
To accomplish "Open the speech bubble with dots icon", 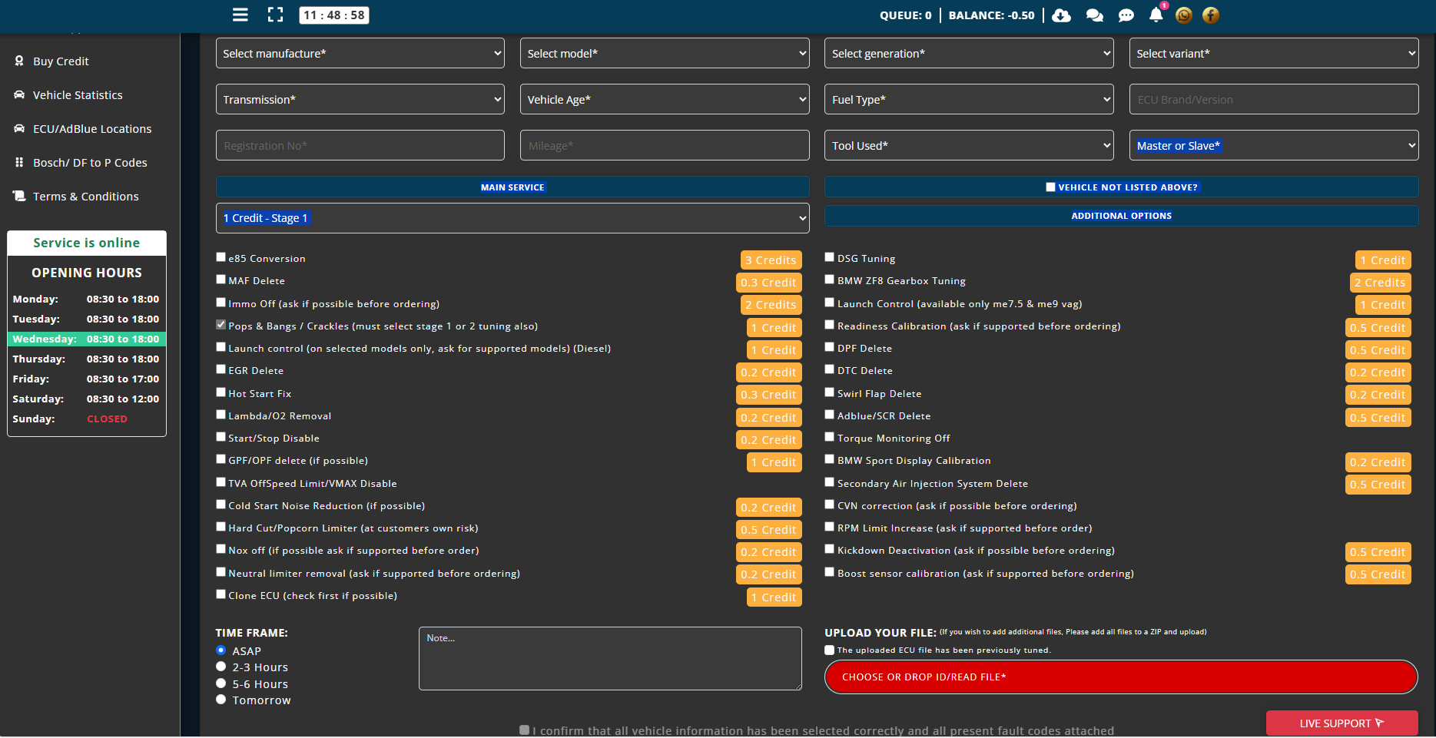I will 1126,15.
